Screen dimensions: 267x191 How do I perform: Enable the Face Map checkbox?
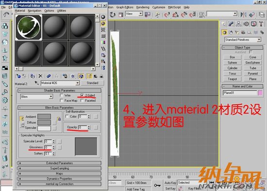tap(62, 100)
